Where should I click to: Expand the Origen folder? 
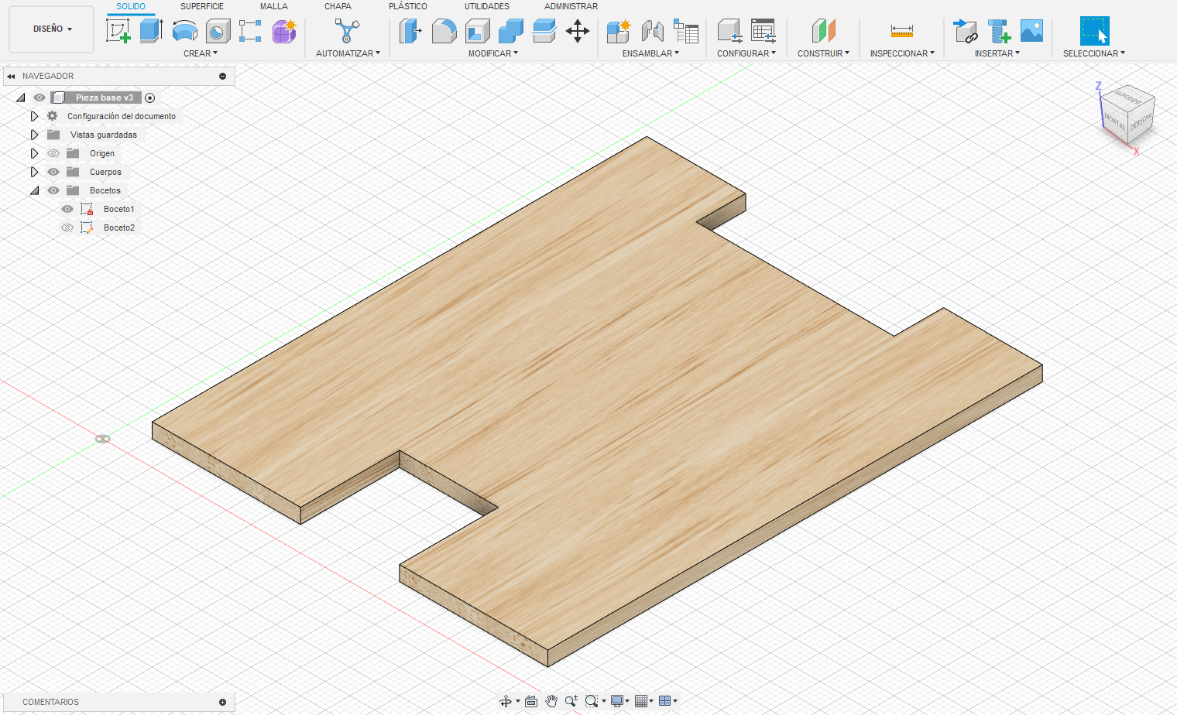(x=34, y=153)
